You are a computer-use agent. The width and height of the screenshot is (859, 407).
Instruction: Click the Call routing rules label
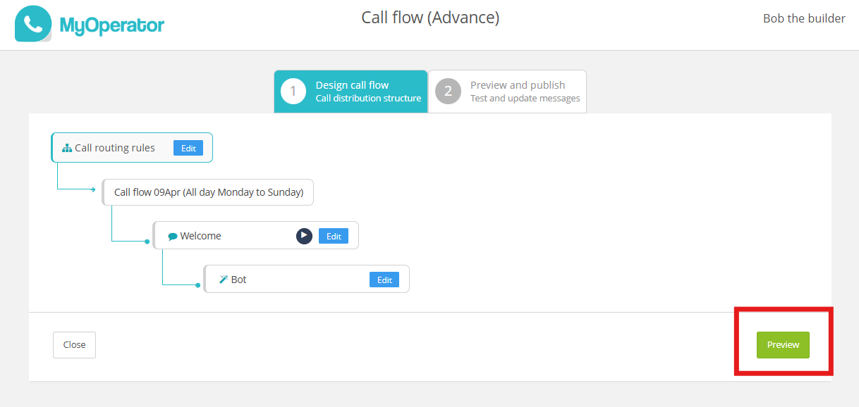point(115,148)
